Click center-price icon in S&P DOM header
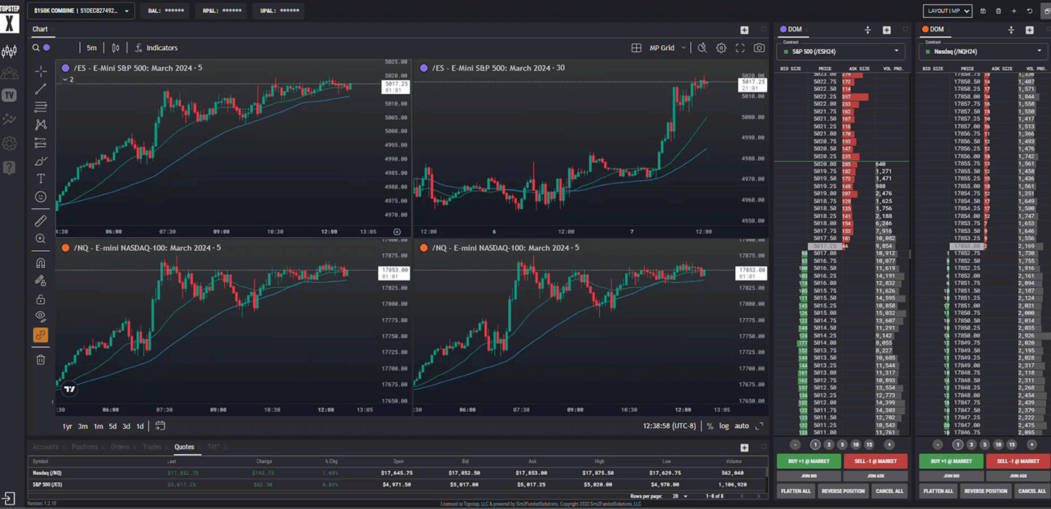The height and width of the screenshot is (509, 1051). 868,30
